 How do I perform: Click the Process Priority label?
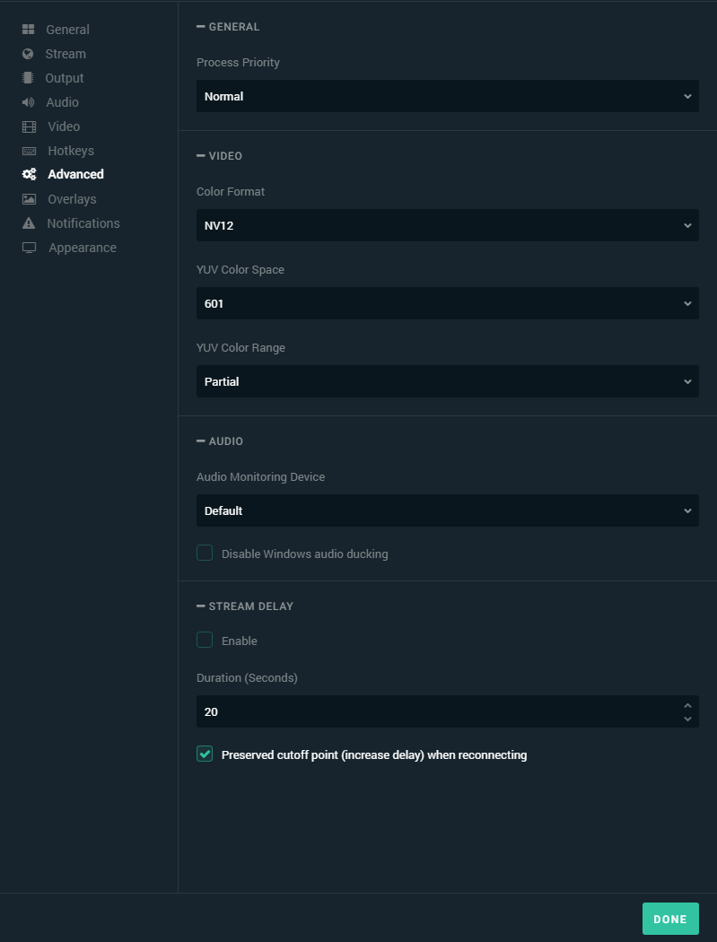238,63
